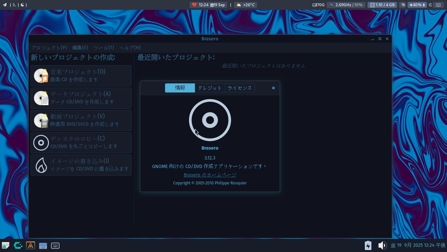Click the 12:24 clock with heart in top panel

(x=200, y=5)
